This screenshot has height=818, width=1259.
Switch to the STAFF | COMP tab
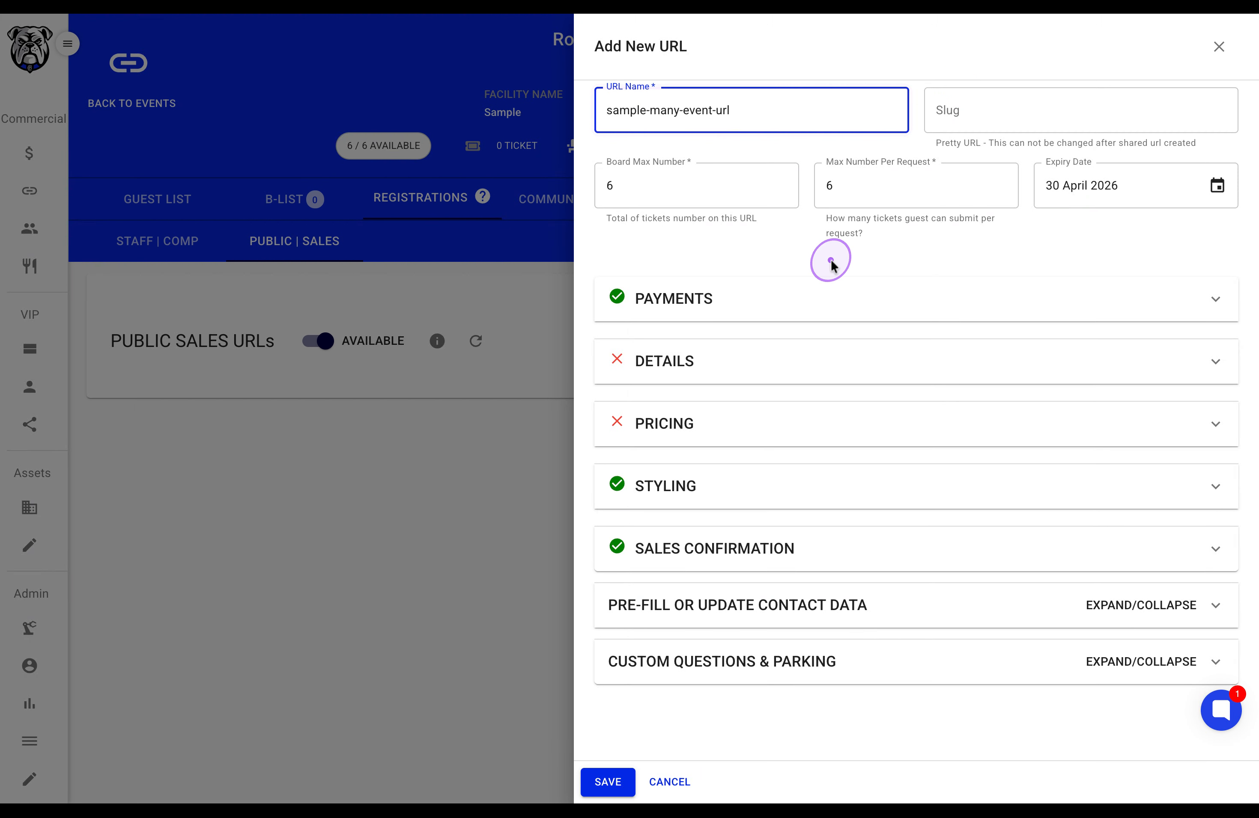(x=157, y=241)
